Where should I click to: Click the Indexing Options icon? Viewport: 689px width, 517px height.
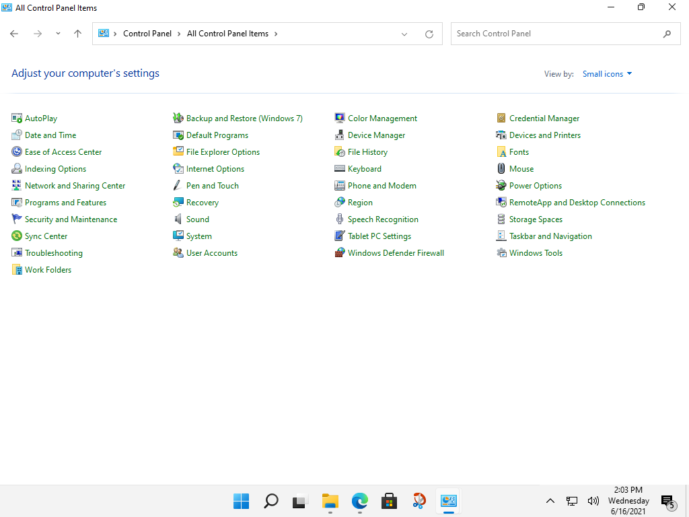pos(17,169)
